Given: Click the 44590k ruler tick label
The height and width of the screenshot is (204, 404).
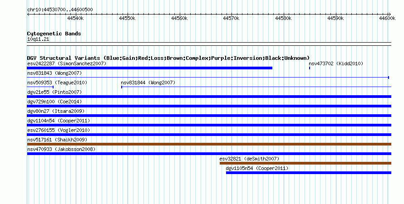Looking at the screenshot, I should coord(335,18).
